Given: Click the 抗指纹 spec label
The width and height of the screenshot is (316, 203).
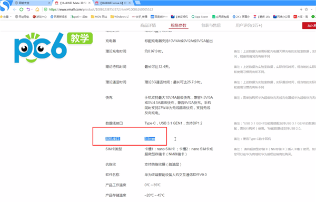Looking at the screenshot, I should click(x=111, y=165).
